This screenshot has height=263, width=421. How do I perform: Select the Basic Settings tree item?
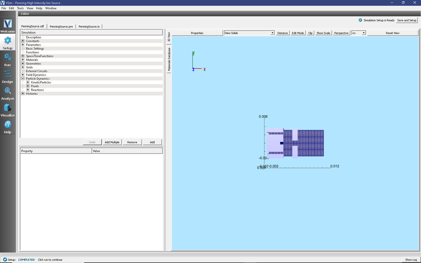point(35,49)
